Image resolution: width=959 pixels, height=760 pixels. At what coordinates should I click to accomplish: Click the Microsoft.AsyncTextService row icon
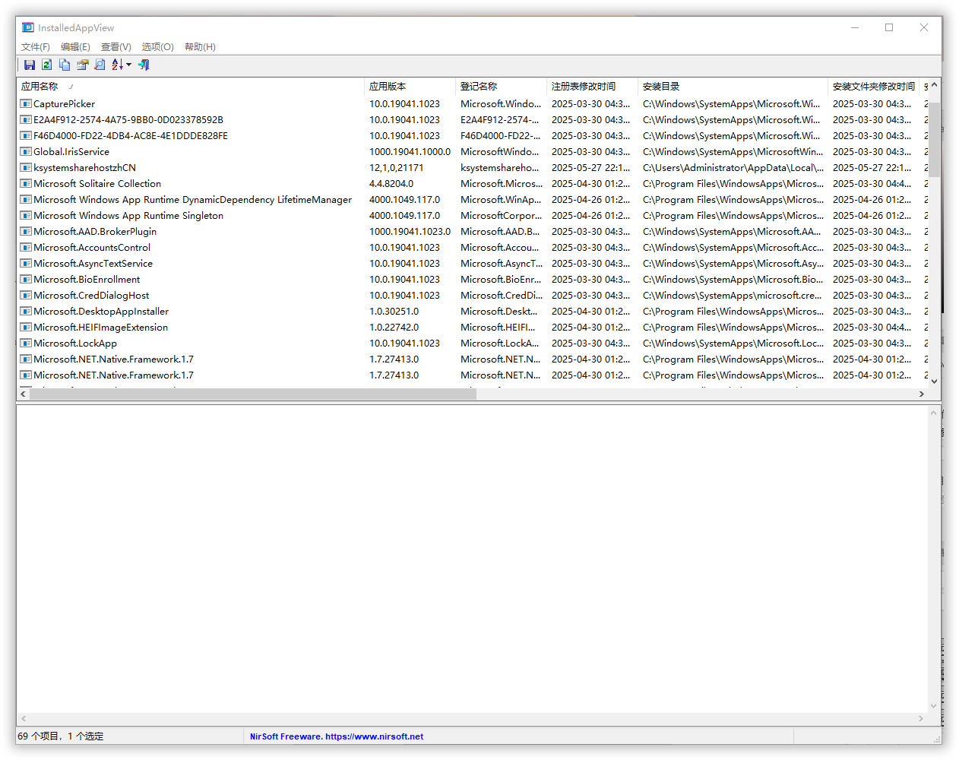pos(26,264)
